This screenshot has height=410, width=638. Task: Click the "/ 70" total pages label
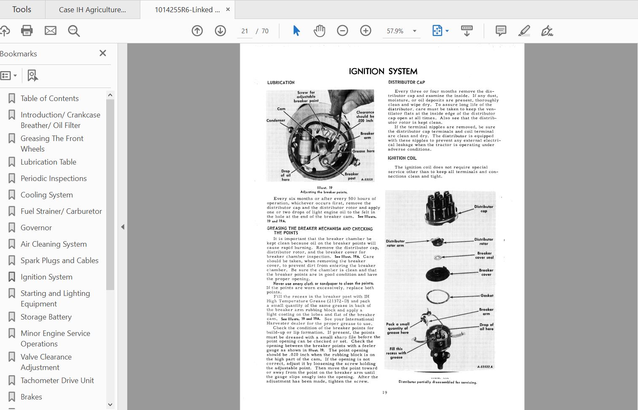point(262,31)
